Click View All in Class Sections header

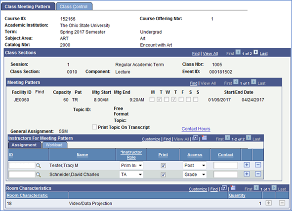[210, 54]
